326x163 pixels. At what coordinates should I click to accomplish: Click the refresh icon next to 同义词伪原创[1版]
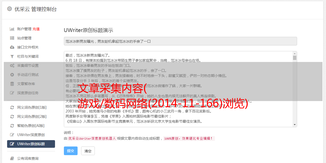click(x=12, y=107)
